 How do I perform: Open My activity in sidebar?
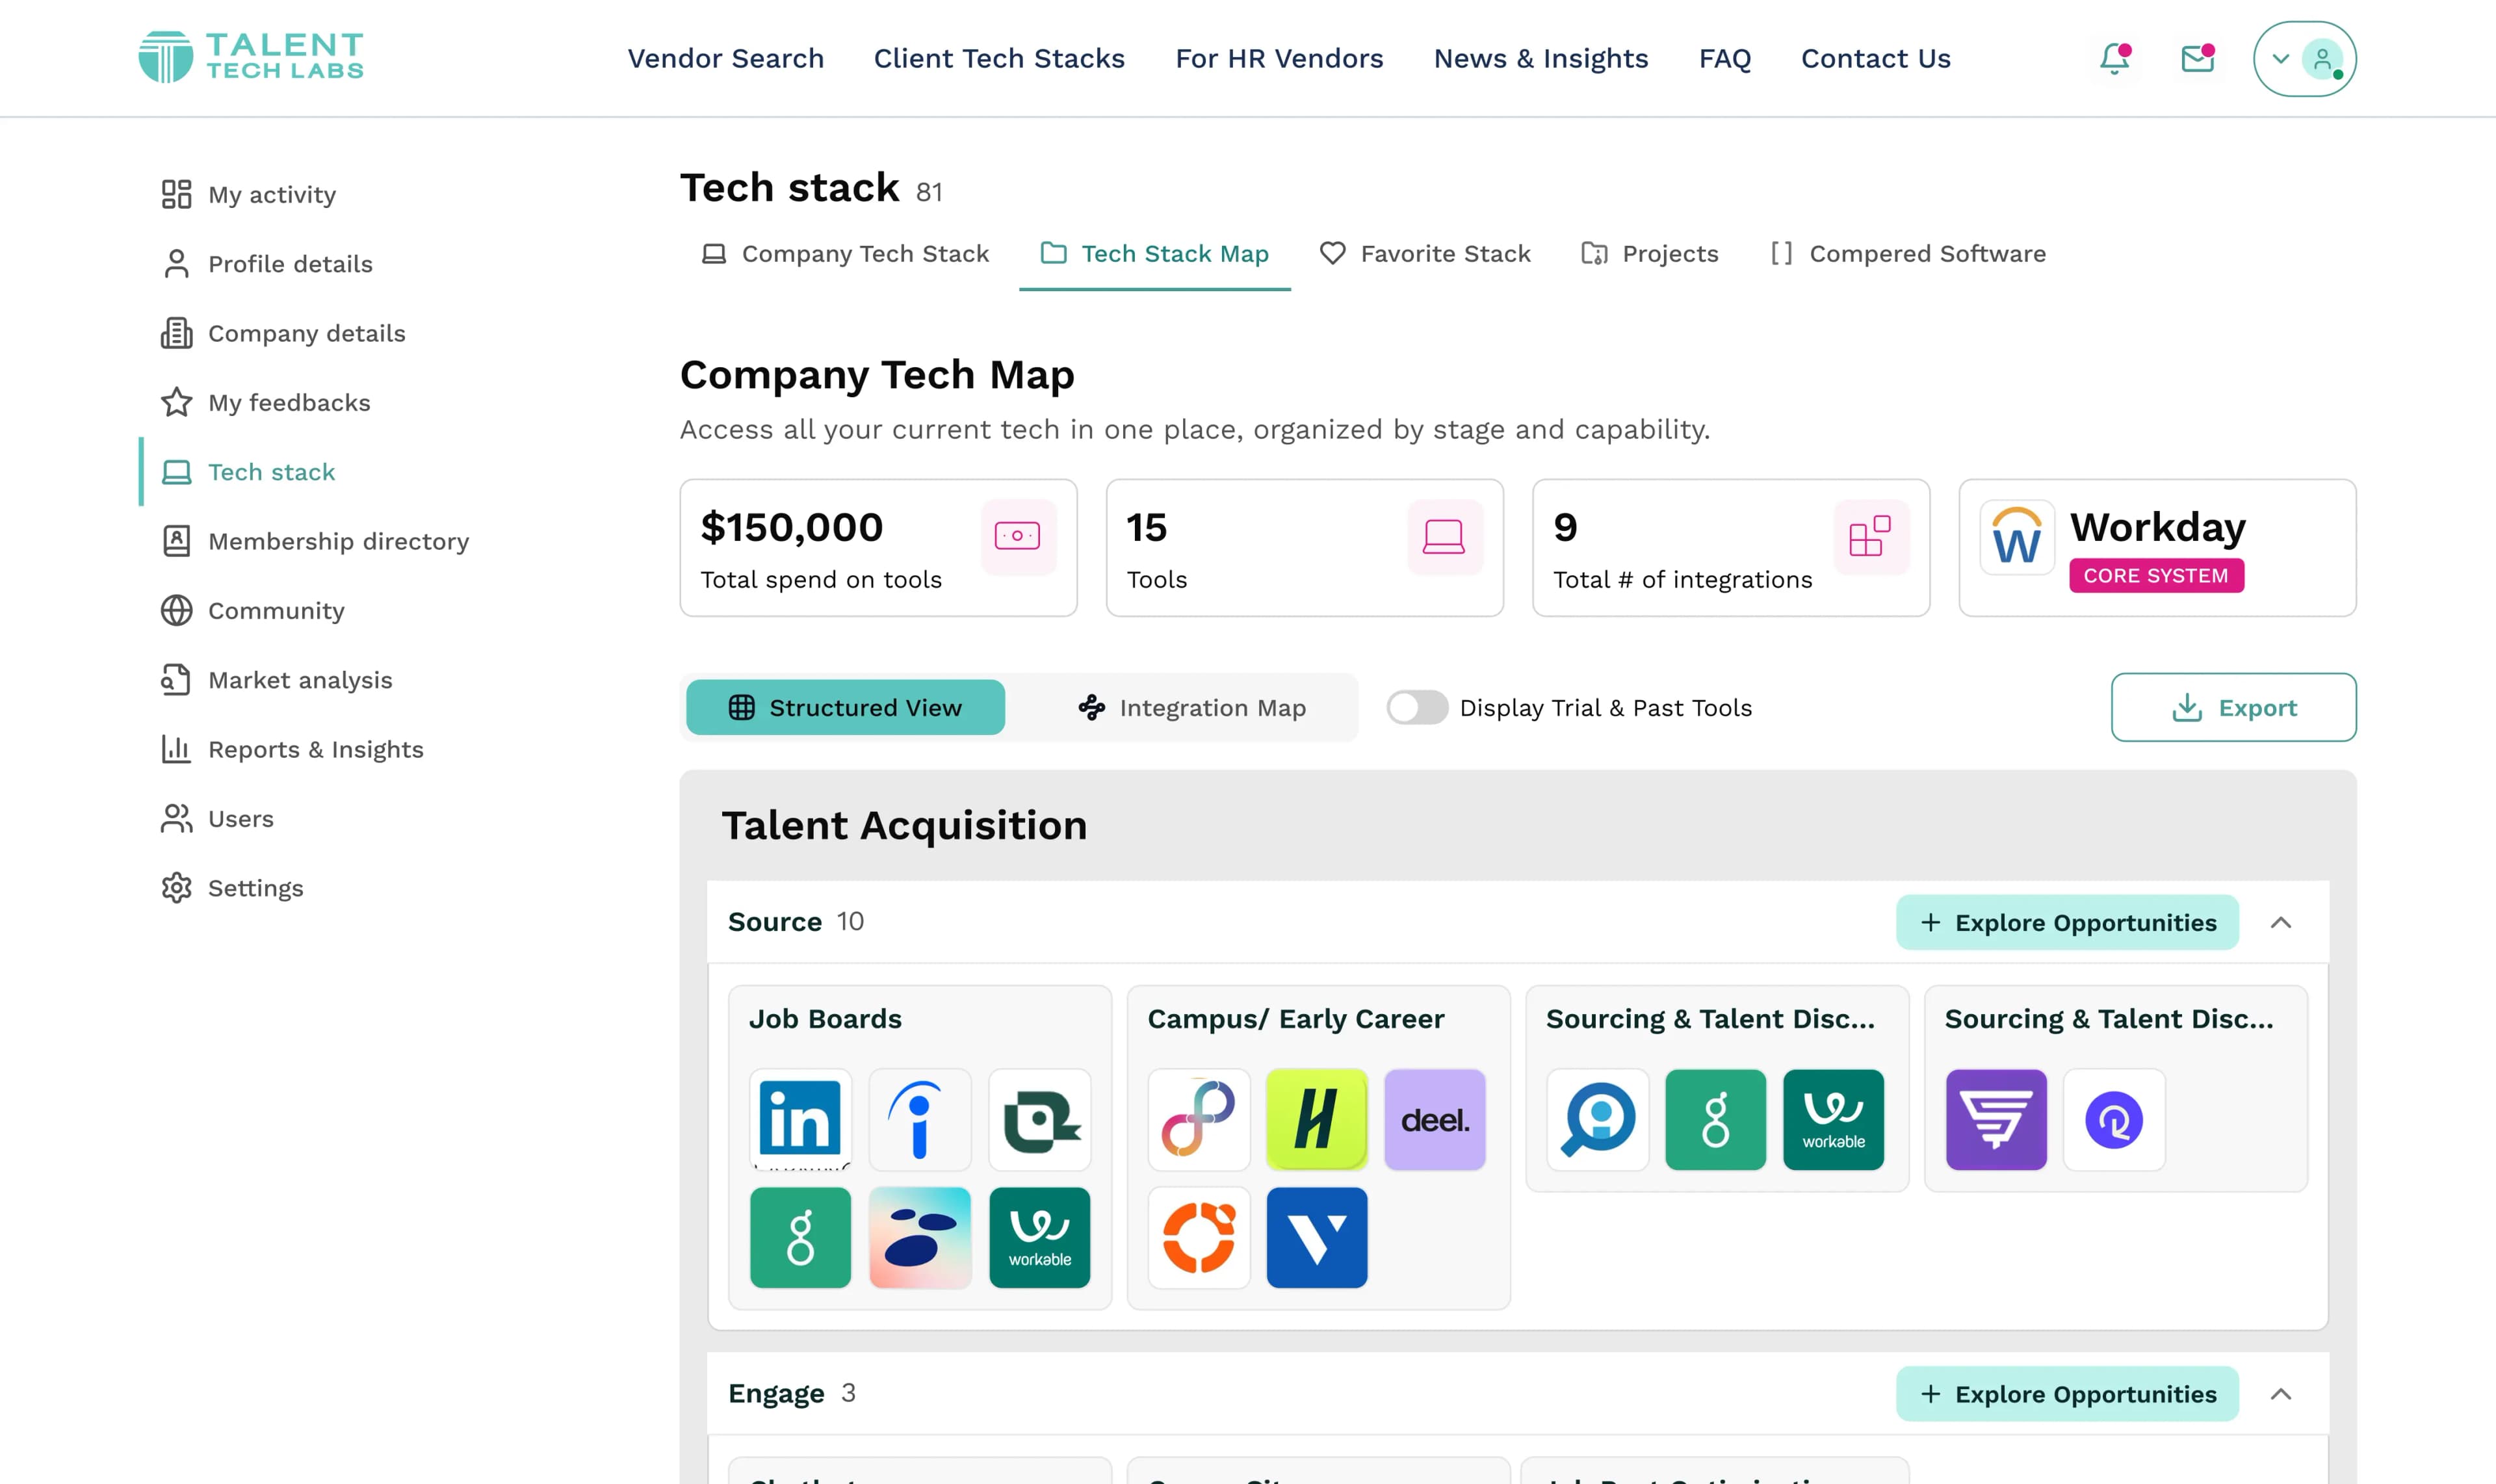point(248,194)
